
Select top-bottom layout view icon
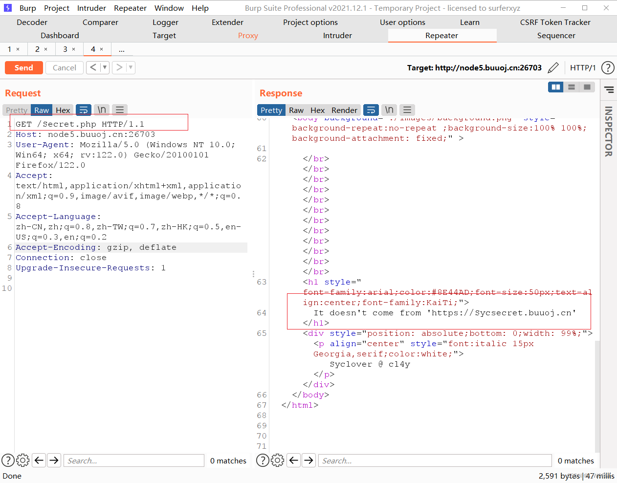click(571, 87)
